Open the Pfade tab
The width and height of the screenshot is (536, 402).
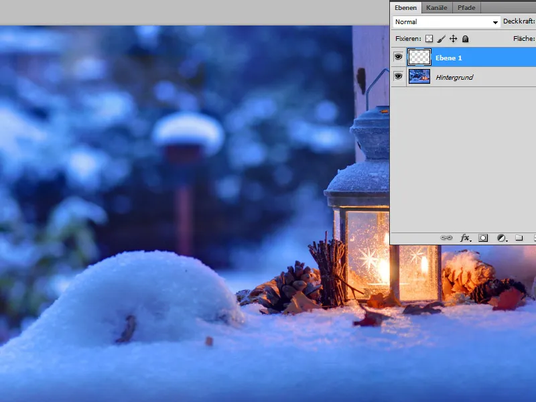click(x=466, y=7)
